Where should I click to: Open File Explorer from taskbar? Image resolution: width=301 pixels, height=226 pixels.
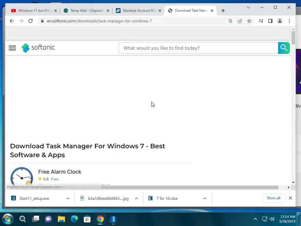click(x=61, y=219)
